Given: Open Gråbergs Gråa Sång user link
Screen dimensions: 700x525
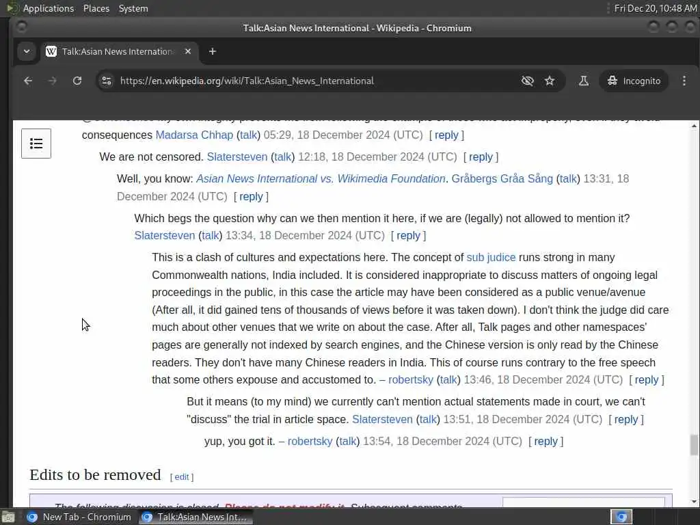Looking at the screenshot, I should 502,178.
